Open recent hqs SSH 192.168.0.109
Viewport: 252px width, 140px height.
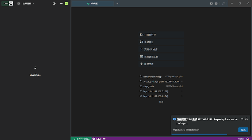[161, 91]
